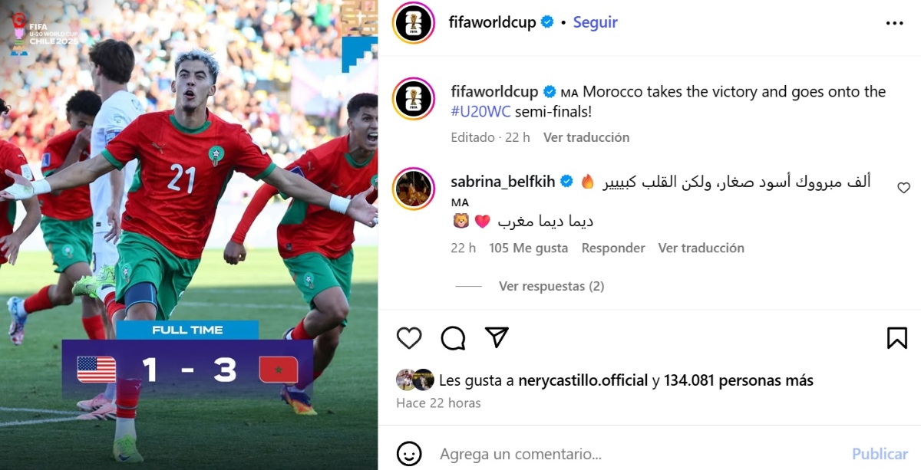Follow fifaworldcup via Seguir
This screenshot has height=470, width=921.
coord(595,22)
